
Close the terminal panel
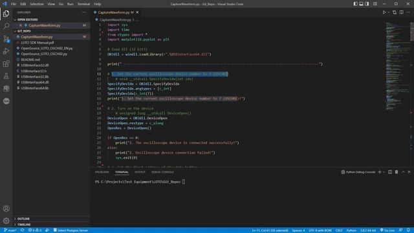point(409,172)
